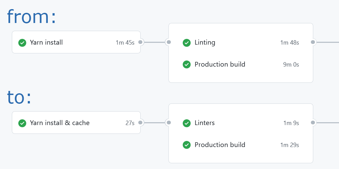Screen dimensions: 339x169
Task: Click the output connector dot of the Yarn install card
Action: [x=140, y=42]
